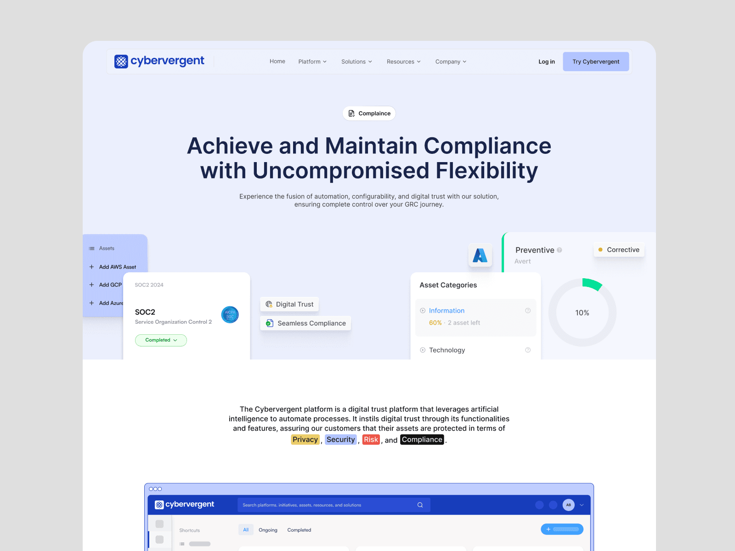Click the 'SOC2 2024' label
Viewport: 735px width, 551px height.
149,285
